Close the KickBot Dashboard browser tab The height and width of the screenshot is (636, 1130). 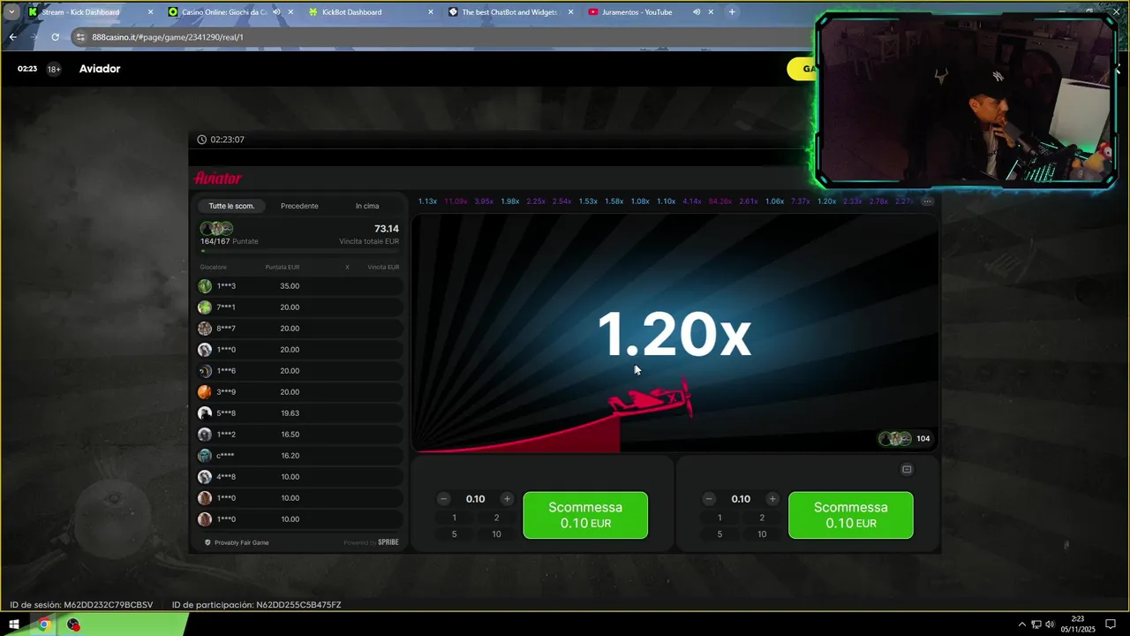click(x=431, y=12)
